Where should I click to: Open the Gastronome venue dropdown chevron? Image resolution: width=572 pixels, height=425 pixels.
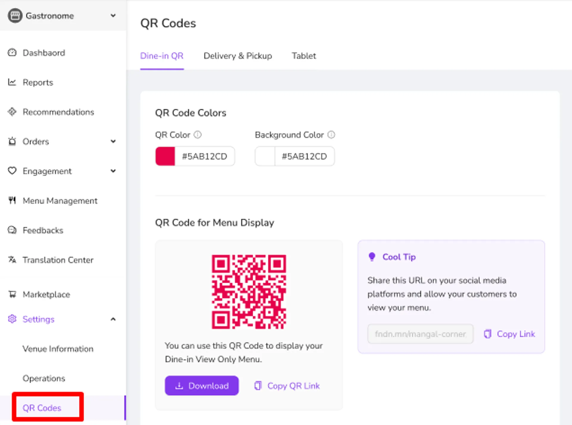(x=113, y=16)
